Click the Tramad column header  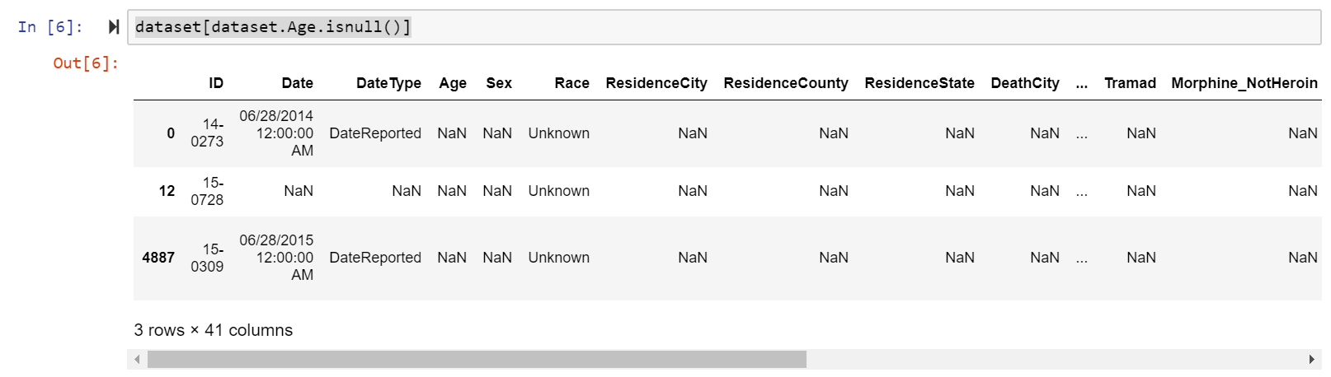coord(1130,83)
